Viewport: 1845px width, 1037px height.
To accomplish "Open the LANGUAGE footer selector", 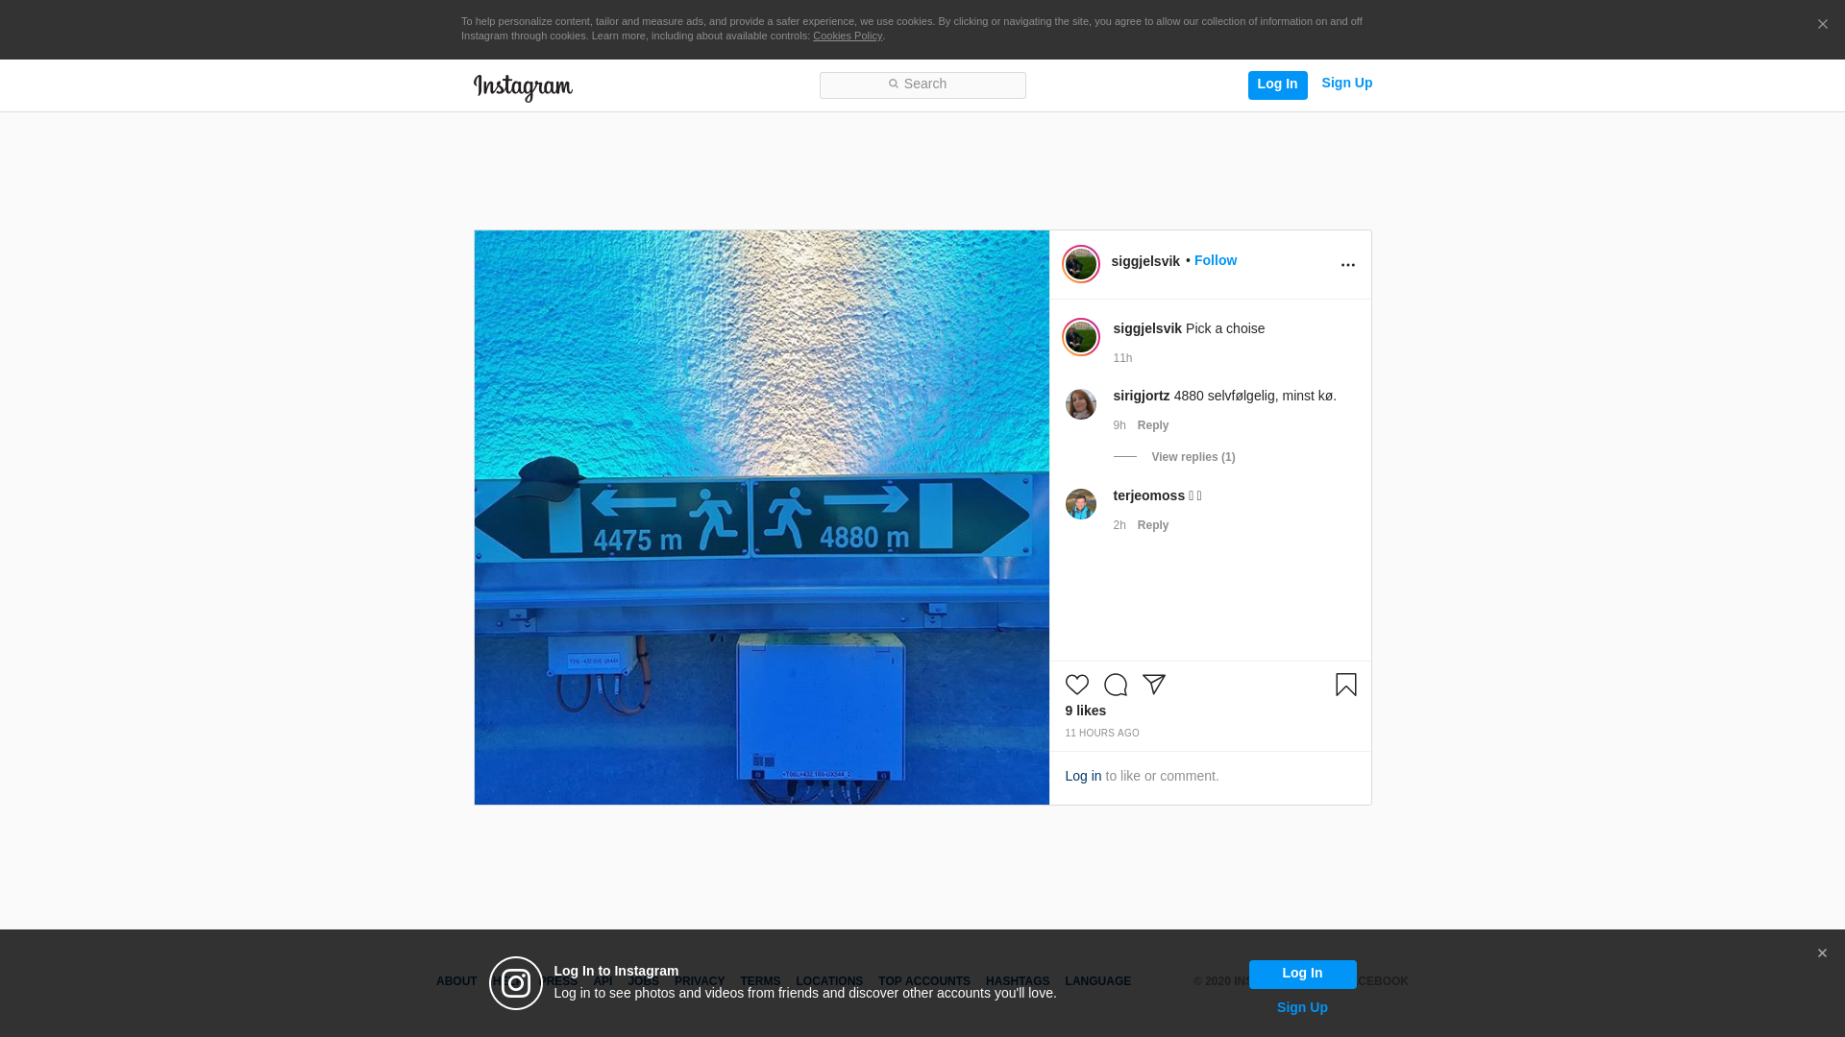I will [x=1097, y=981].
